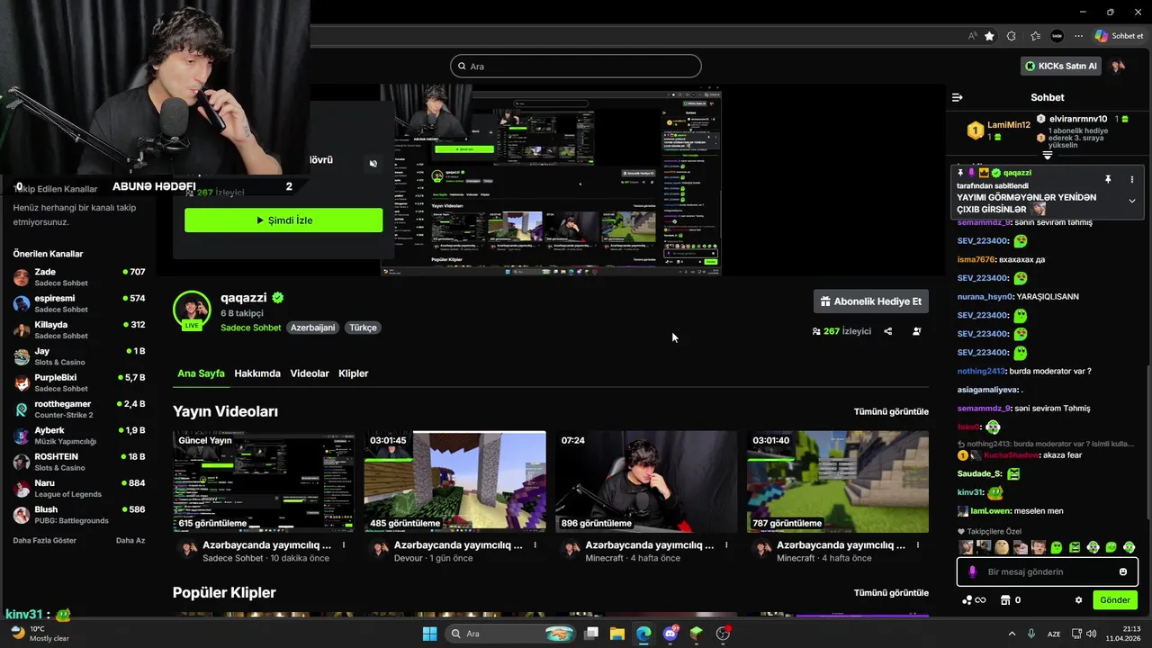
Task: Switch to the Klipler tab
Action: click(x=354, y=373)
